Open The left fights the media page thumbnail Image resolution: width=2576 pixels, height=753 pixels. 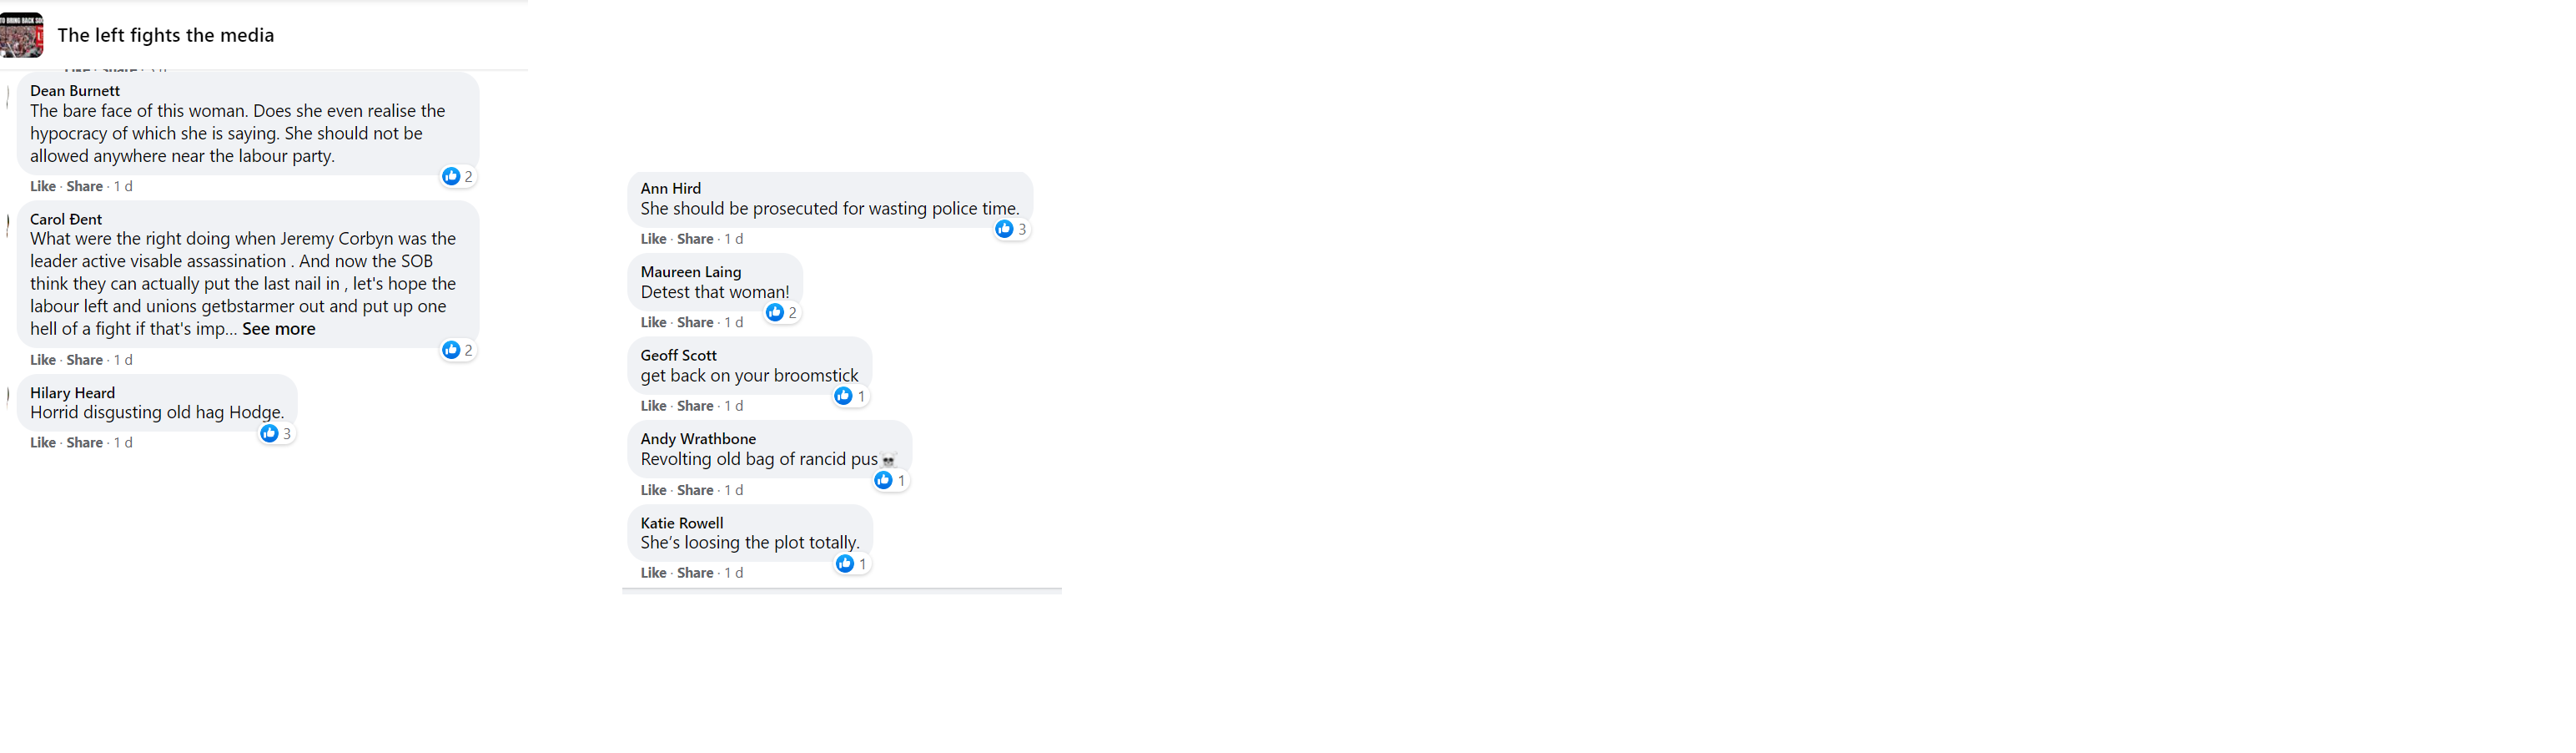[22, 35]
